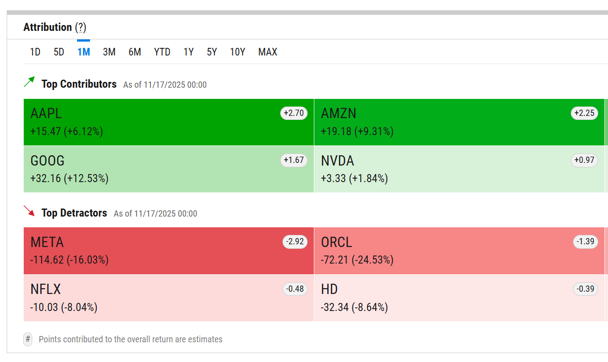Click the HD detractor tile
Image resolution: width=608 pixels, height=362 pixels.
point(459,298)
